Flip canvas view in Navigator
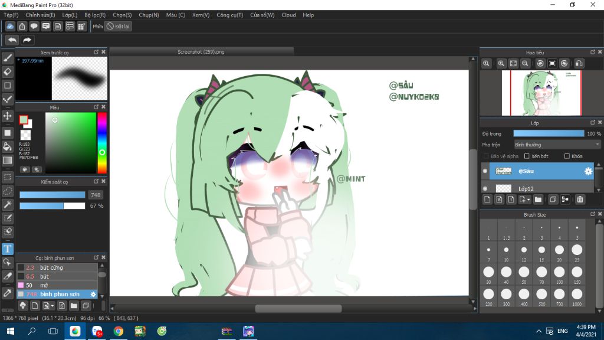 pos(579,64)
